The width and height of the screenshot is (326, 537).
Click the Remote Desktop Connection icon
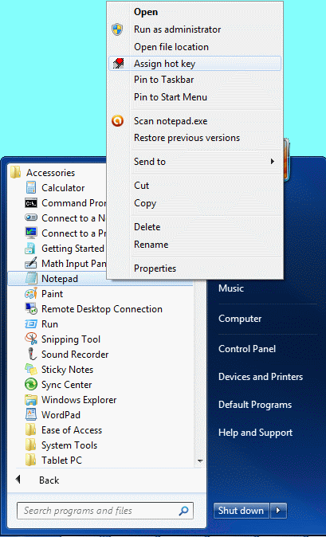coord(31,309)
